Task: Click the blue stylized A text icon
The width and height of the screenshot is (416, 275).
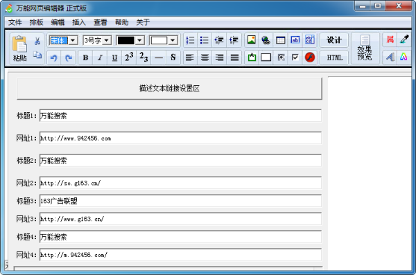Action: (x=390, y=57)
